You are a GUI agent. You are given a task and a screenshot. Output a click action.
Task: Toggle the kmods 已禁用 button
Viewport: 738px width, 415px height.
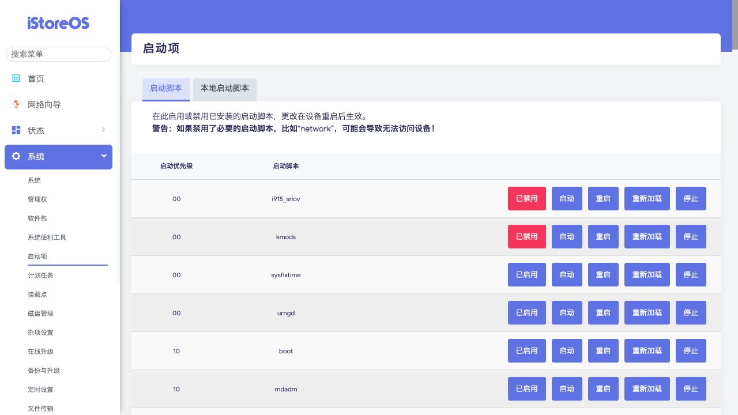pyautogui.click(x=526, y=237)
